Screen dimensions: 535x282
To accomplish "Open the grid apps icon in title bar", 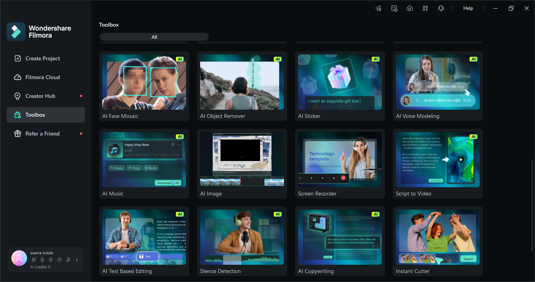I will (x=425, y=8).
